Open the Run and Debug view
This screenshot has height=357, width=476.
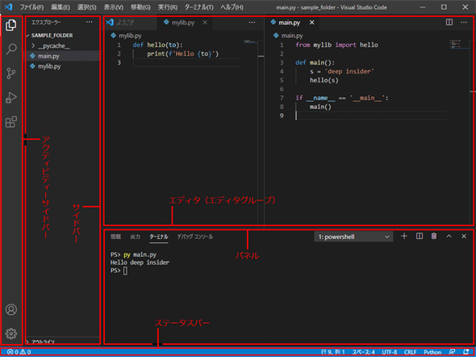coord(11,98)
